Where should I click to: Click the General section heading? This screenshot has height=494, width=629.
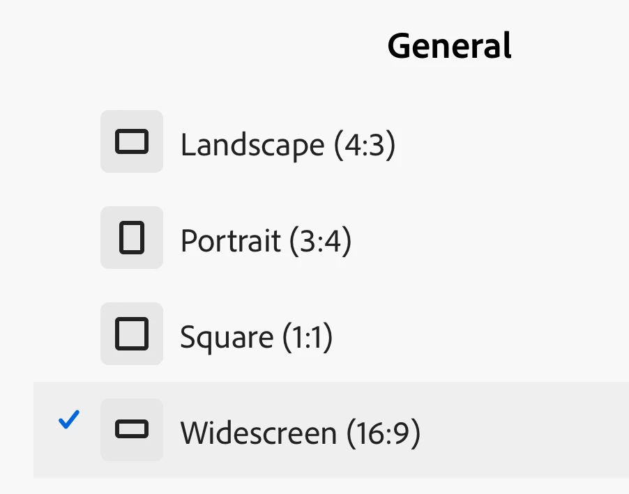click(x=449, y=46)
